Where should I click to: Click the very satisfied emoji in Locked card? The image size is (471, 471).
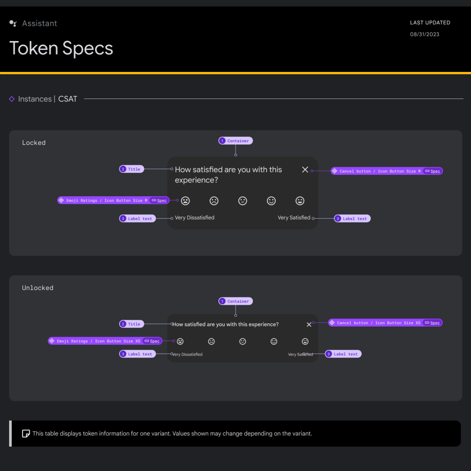(x=300, y=201)
